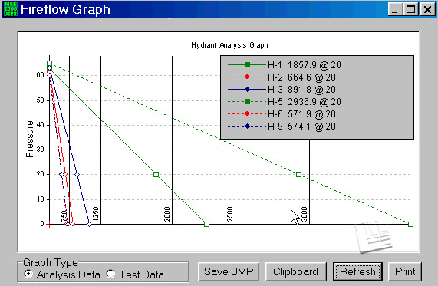Click the Save BMP button
The image size is (438, 286).
click(x=229, y=271)
